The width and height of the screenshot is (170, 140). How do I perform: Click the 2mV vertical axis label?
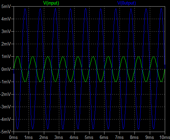6,44
